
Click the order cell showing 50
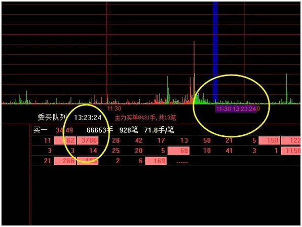click(207, 140)
